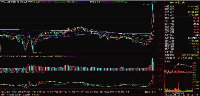Open the 资金流向 tab
This screenshot has height=96, width=200.
click(x=27, y=95)
